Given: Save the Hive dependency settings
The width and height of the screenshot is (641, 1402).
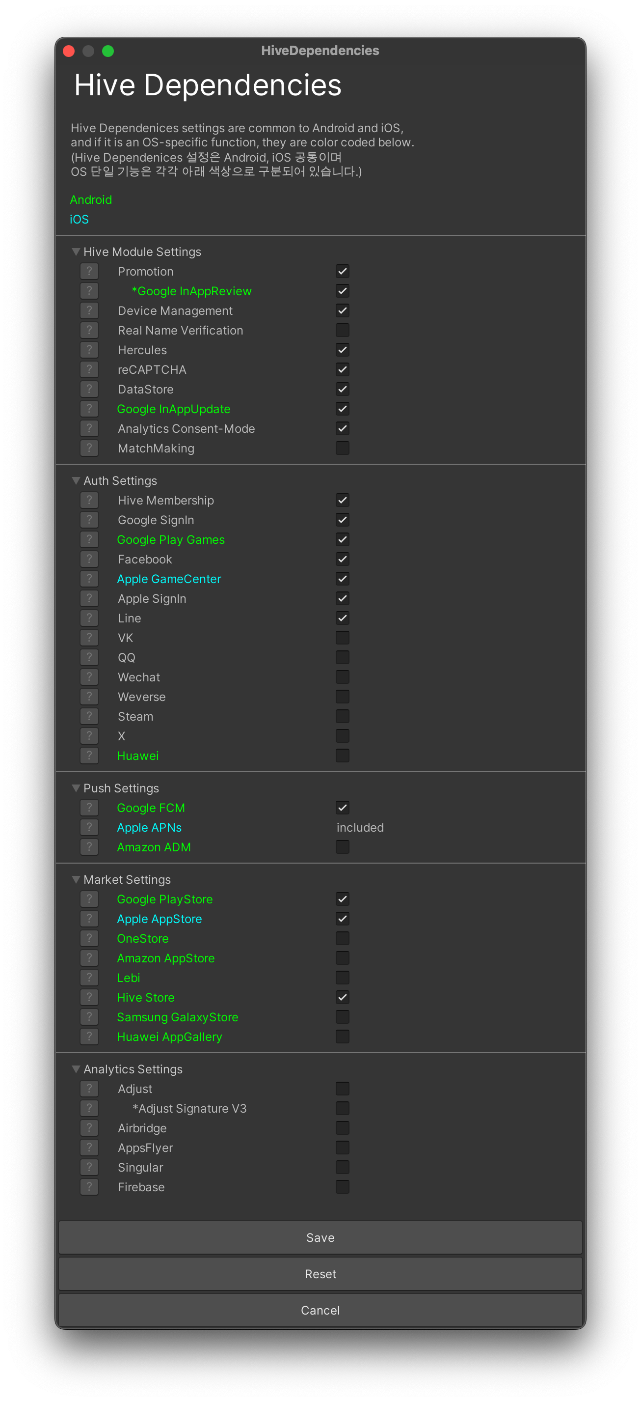Looking at the screenshot, I should click(320, 1237).
